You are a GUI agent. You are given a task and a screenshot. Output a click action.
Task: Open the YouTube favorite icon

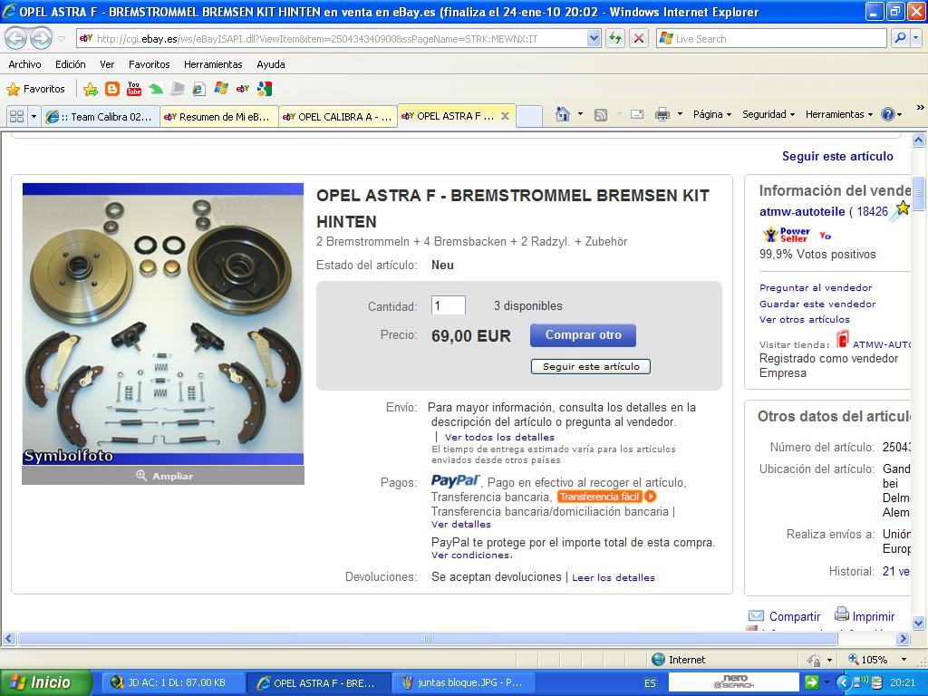[x=134, y=90]
